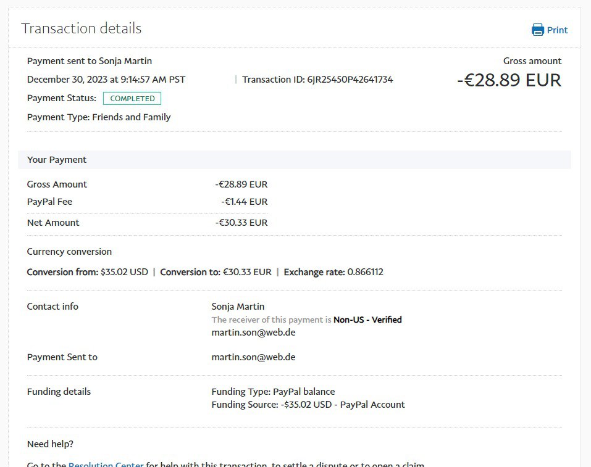Click the exchange rate value 0.866112
This screenshot has width=591, height=467.
point(365,272)
